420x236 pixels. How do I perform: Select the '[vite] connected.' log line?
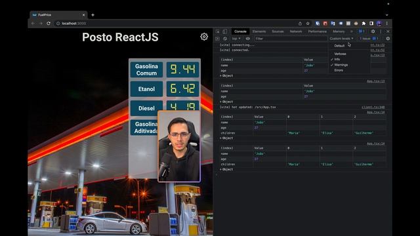click(235, 50)
